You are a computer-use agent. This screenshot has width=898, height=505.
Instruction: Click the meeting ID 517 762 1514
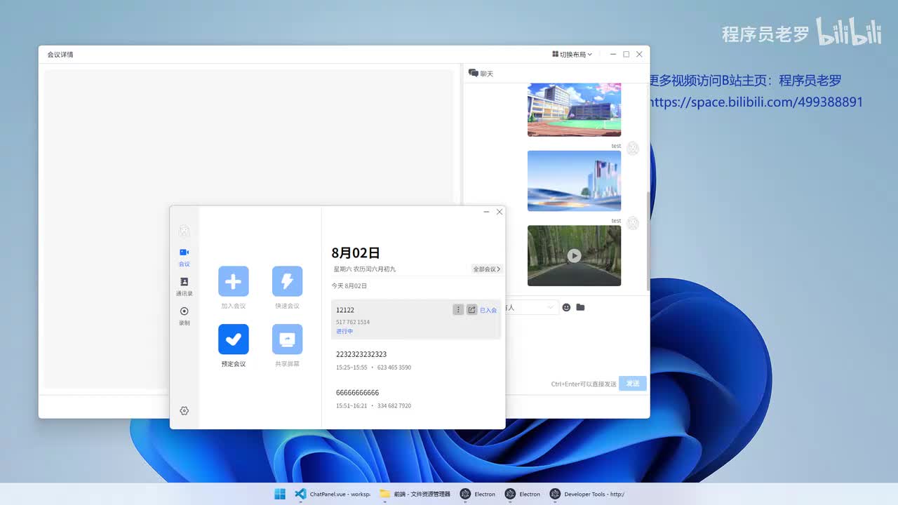[353, 322]
